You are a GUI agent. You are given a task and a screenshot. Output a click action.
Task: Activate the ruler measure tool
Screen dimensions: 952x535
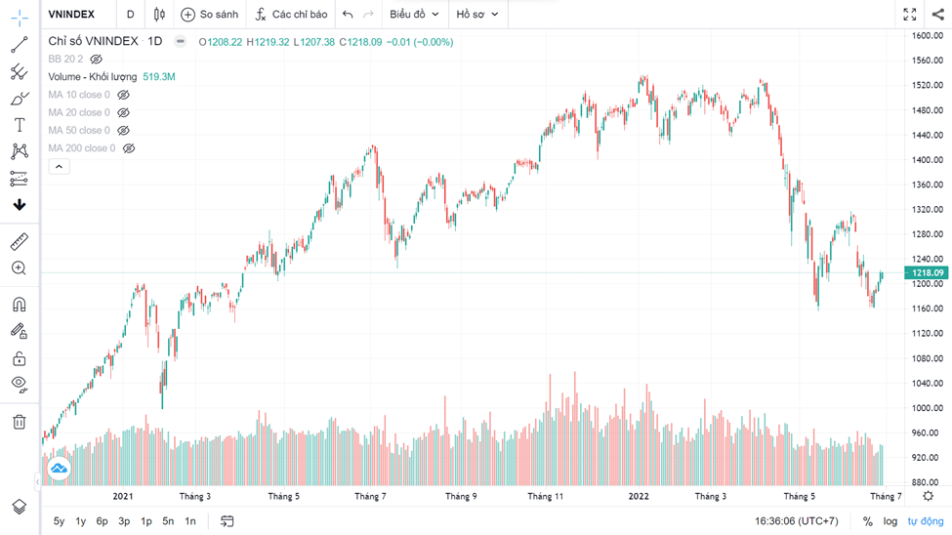[19, 241]
